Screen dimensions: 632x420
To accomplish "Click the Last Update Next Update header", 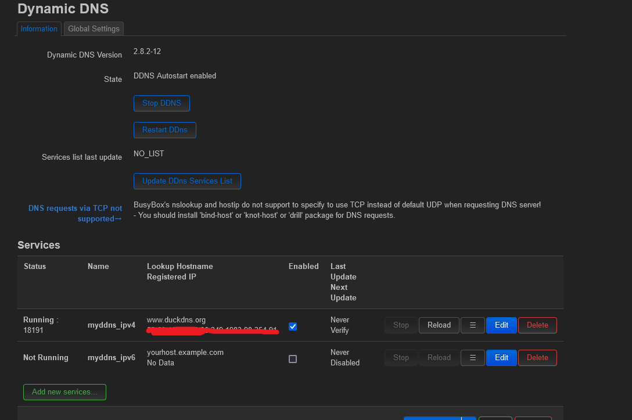I will (x=343, y=282).
